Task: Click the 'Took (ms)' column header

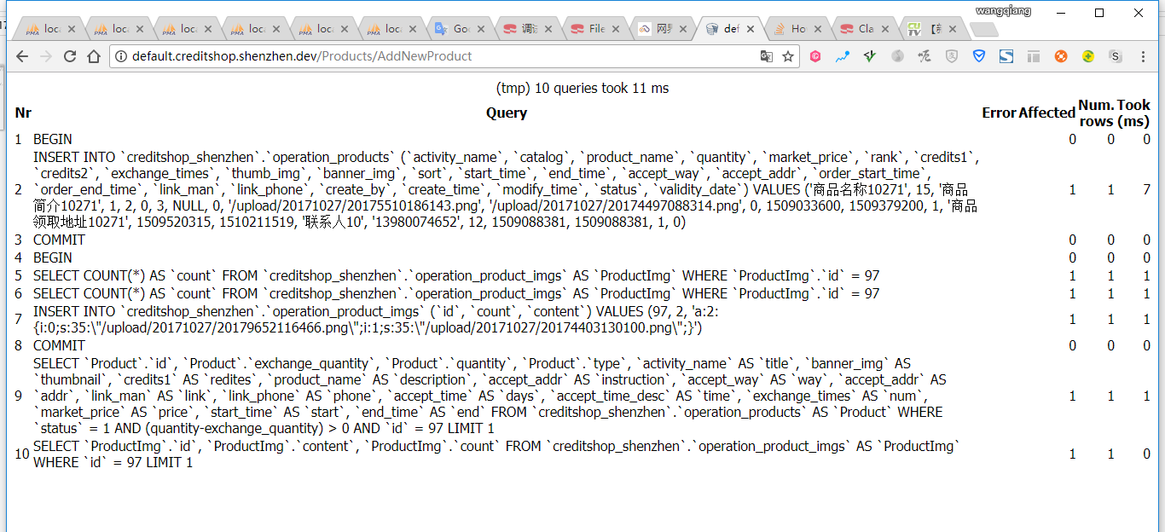Action: (1134, 113)
